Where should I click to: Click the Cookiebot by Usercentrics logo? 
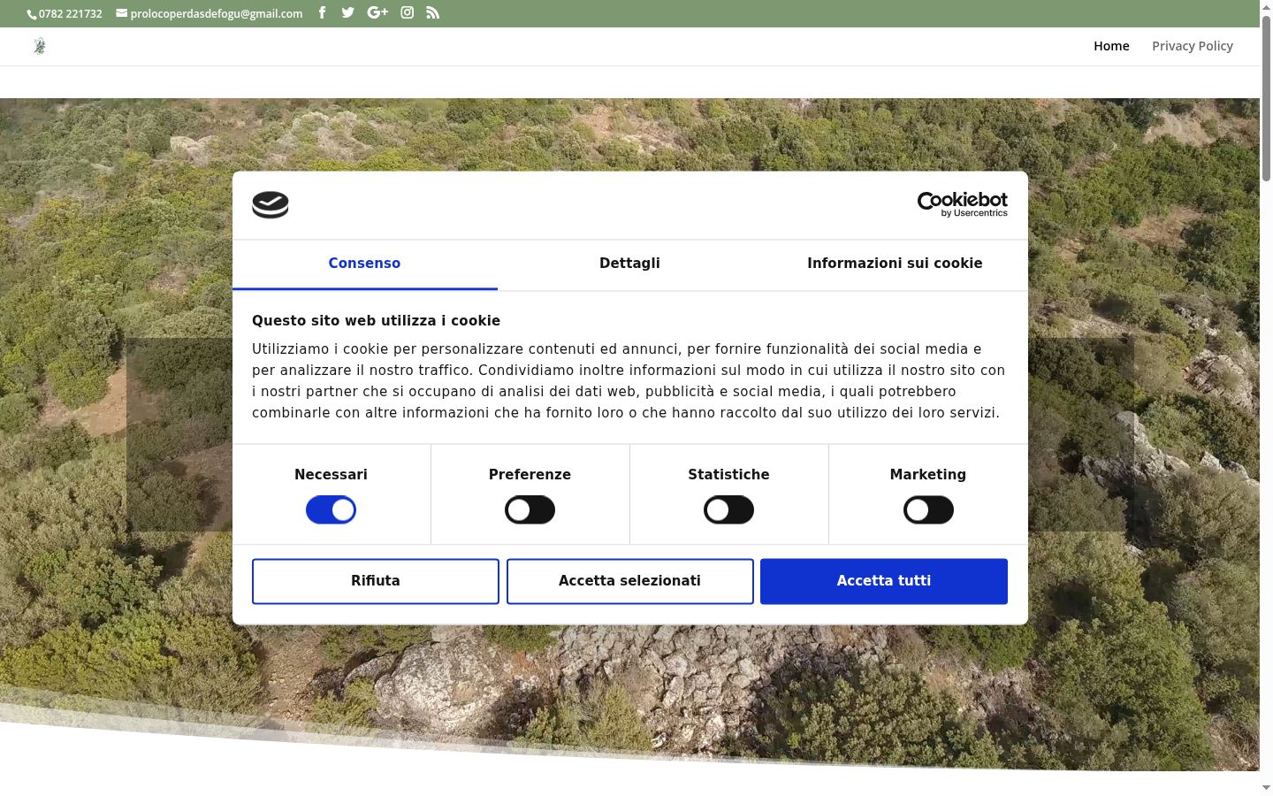tap(962, 204)
